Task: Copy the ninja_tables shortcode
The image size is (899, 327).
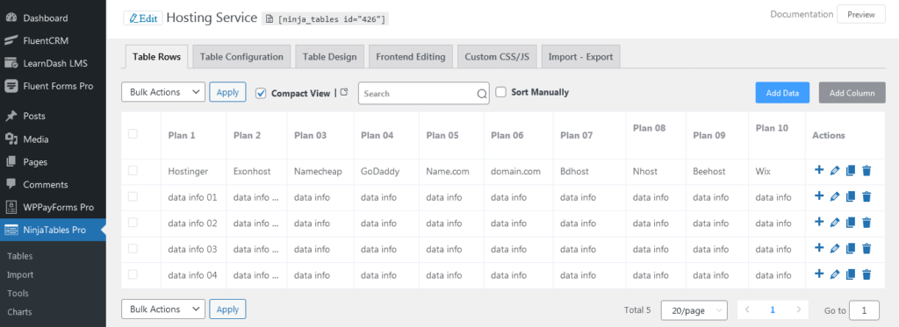Action: (326, 19)
